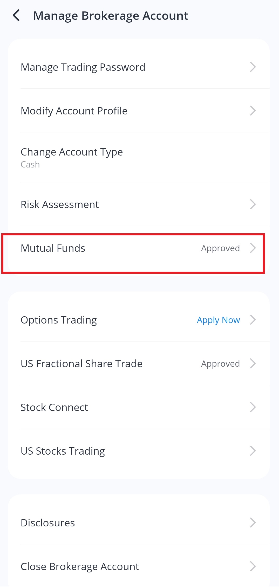Open the Options Trading entry
This screenshot has width=279, height=587.
tap(59, 320)
